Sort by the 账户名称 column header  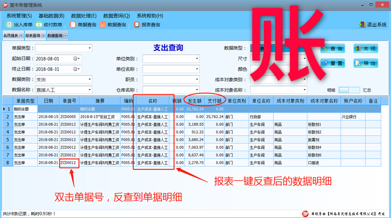click(x=353, y=101)
